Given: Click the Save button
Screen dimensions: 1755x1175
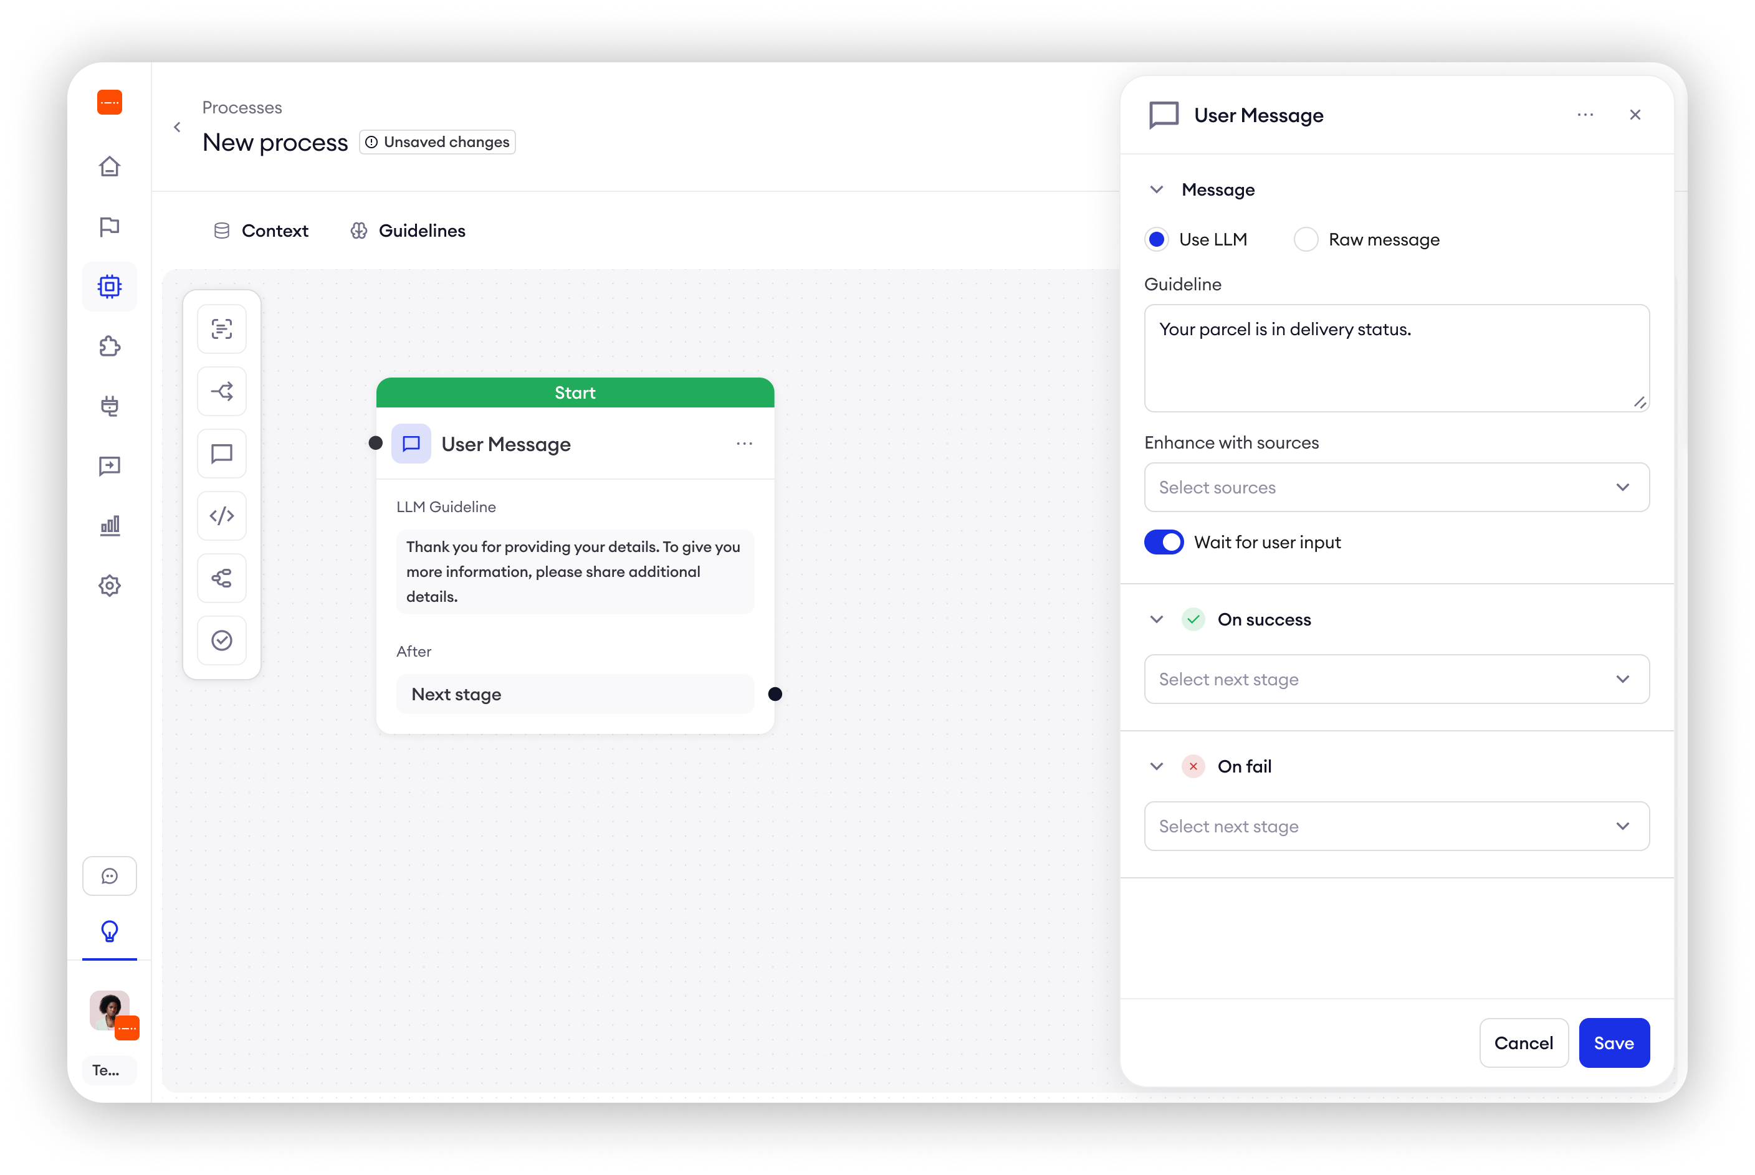Looking at the screenshot, I should tap(1614, 1042).
